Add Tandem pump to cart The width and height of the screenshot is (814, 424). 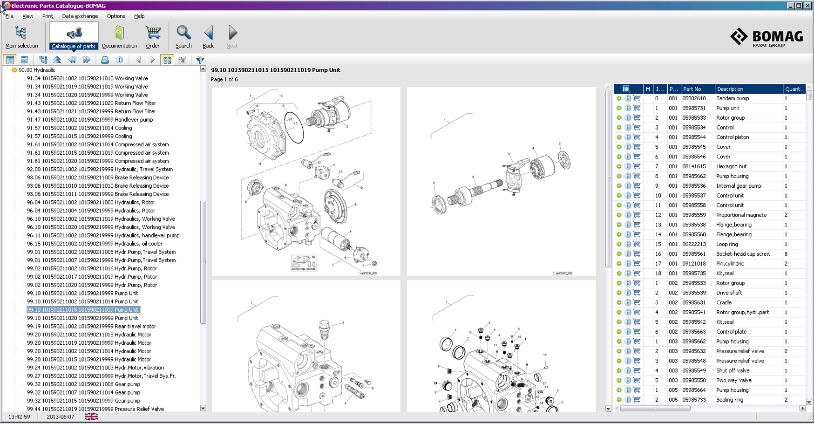(x=637, y=98)
